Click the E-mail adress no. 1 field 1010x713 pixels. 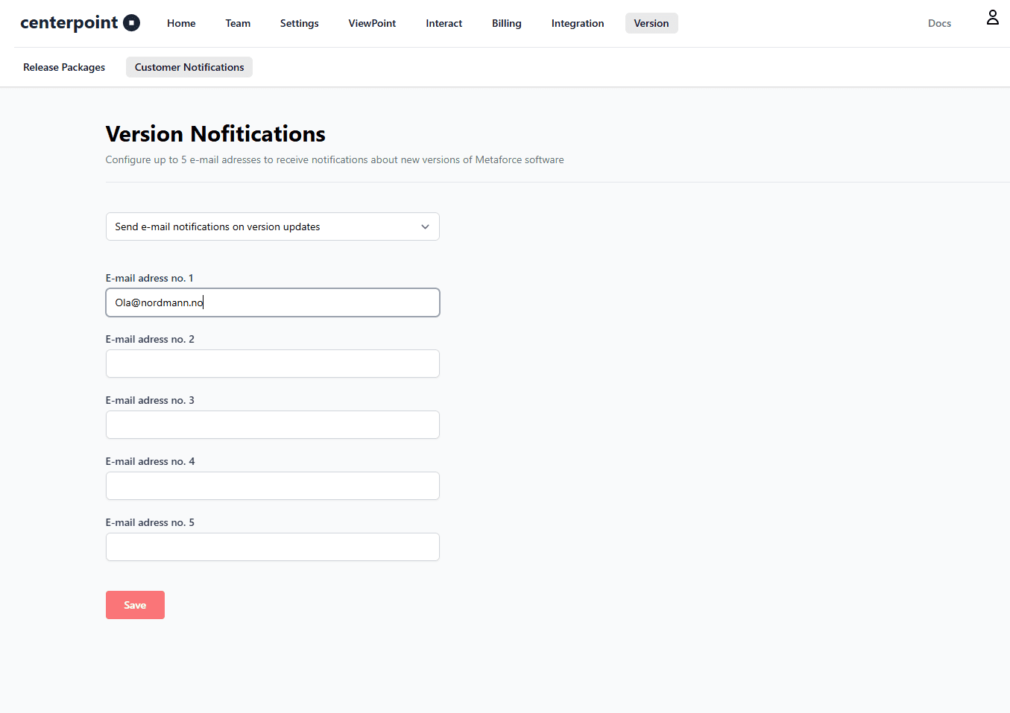point(272,302)
